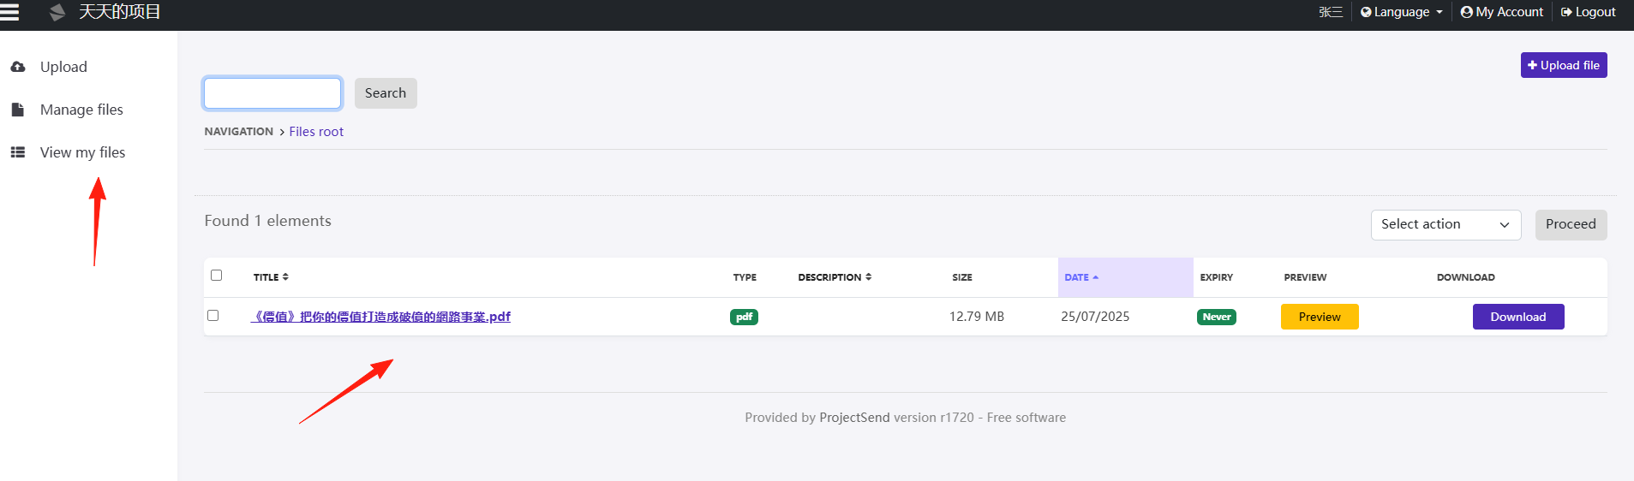Click the purple Download button

point(1518,317)
